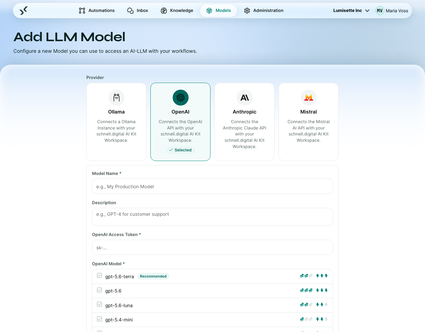This screenshot has width=425, height=332.
Task: Click the Inbox chat bubble icon
Action: click(x=130, y=11)
